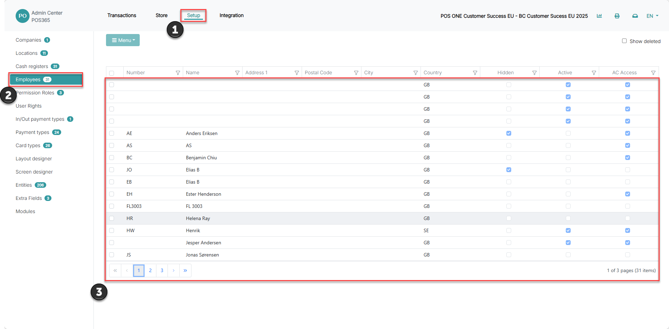The width and height of the screenshot is (669, 329).
Task: Open the statistics chart icon in header
Action: 599,16
